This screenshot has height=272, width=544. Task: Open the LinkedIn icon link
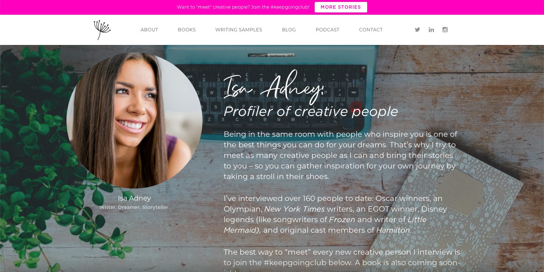coord(431,29)
